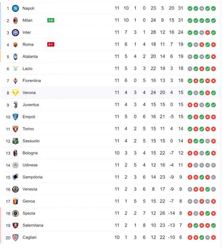Click Udinese's first red loss form icon
Image resolution: width=222 pixels, height=249 pixels.
190,166
